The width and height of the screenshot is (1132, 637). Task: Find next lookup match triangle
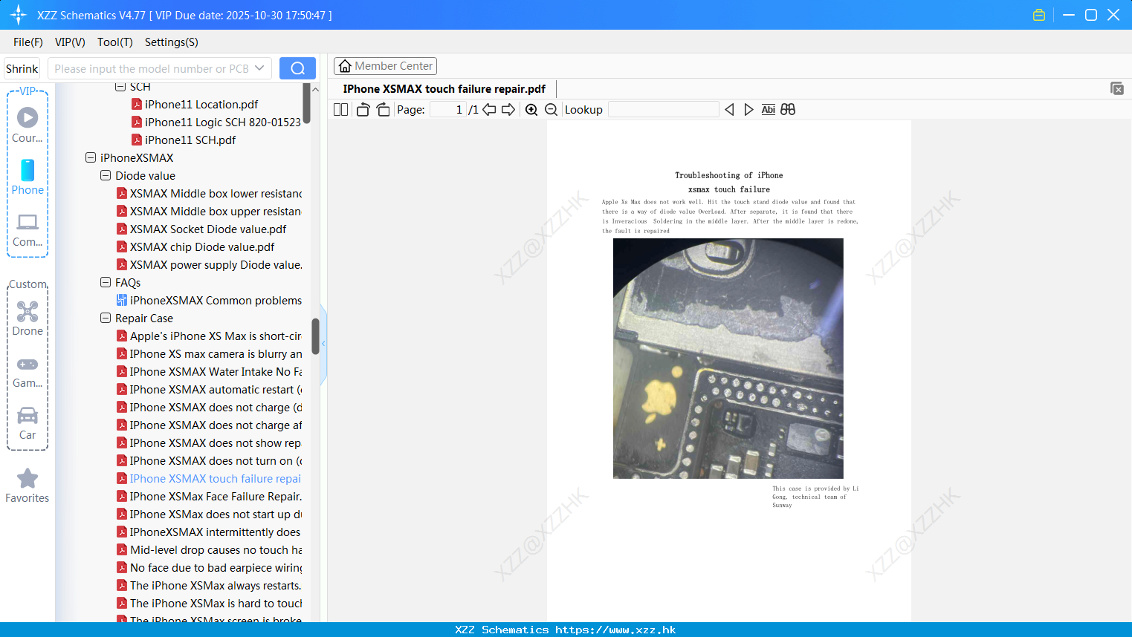[748, 110]
